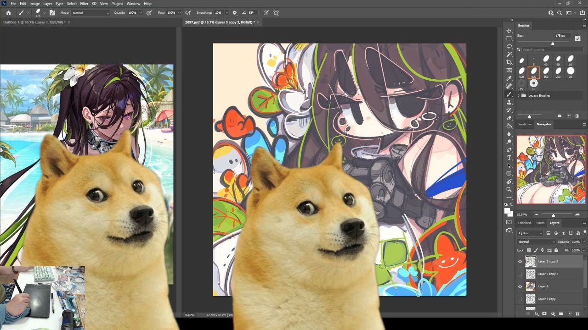Click the Home icon in options bar
The height and width of the screenshot is (330, 588).
tap(8, 13)
